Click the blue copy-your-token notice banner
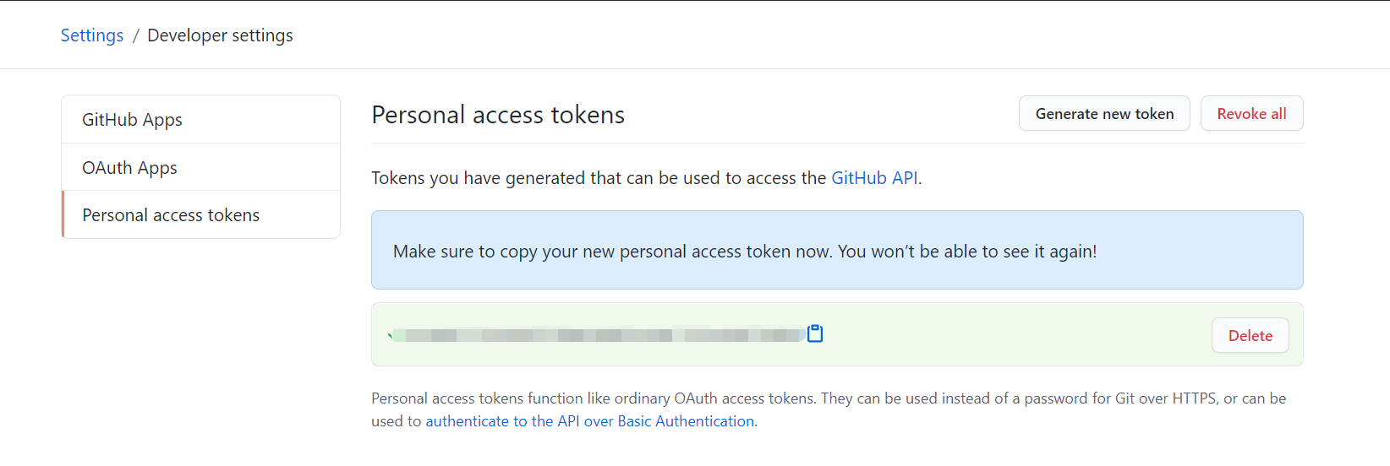Image resolution: width=1390 pixels, height=466 pixels. tap(837, 250)
